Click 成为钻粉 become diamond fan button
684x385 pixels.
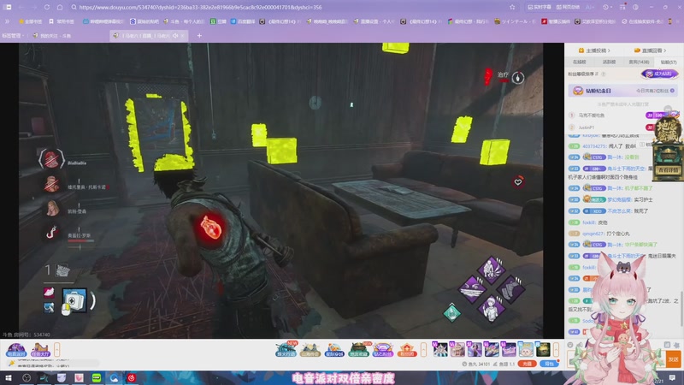click(659, 74)
